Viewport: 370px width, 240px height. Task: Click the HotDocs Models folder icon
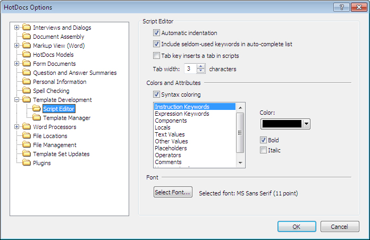pos(27,55)
